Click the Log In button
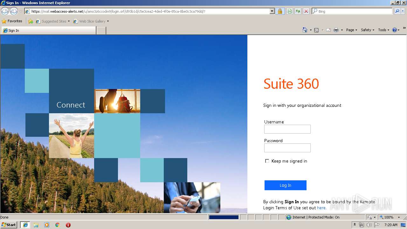 point(285,185)
